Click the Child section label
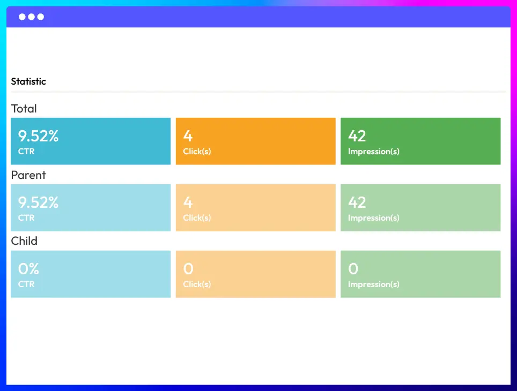Screen dimensions: 517x391 (24, 241)
